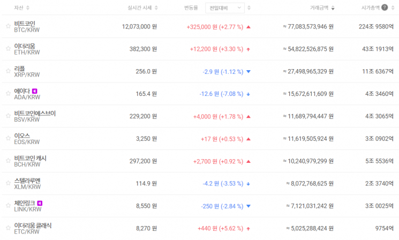Open 비트코인 캐시 BCH/KRW market
Viewport: 399px width, 240px height.
tap(31, 161)
